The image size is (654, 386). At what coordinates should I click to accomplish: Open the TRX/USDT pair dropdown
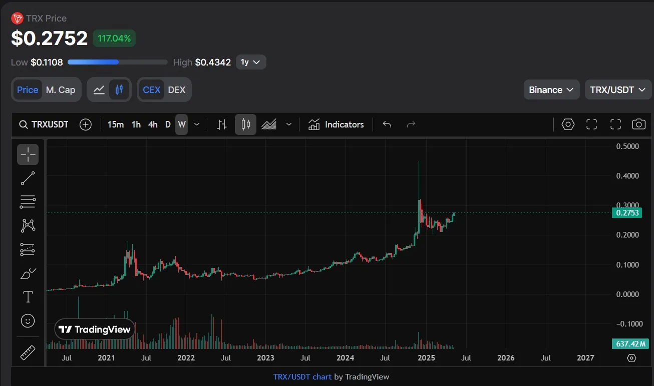tap(617, 90)
